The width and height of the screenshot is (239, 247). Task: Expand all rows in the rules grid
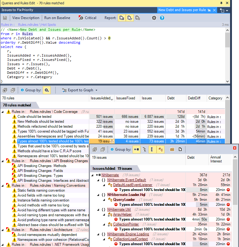tap(5, 90)
